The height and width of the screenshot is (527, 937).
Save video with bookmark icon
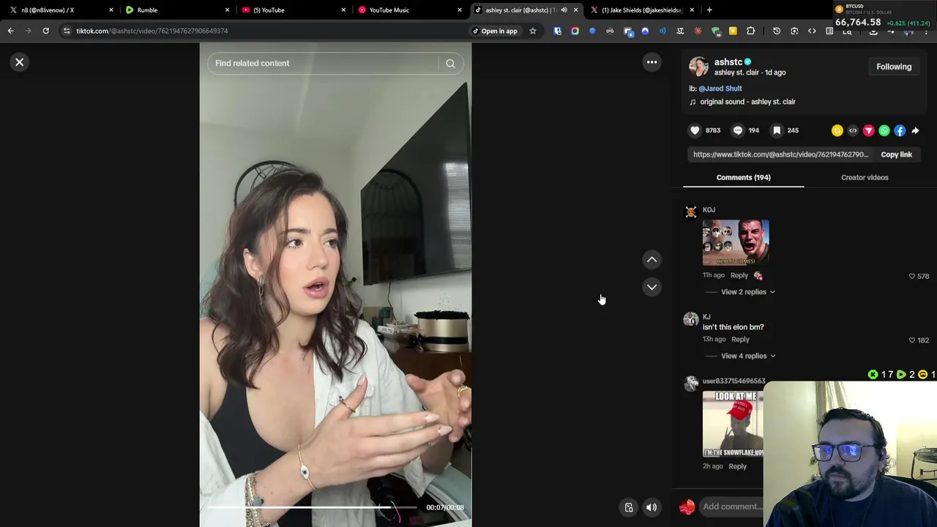(x=777, y=130)
